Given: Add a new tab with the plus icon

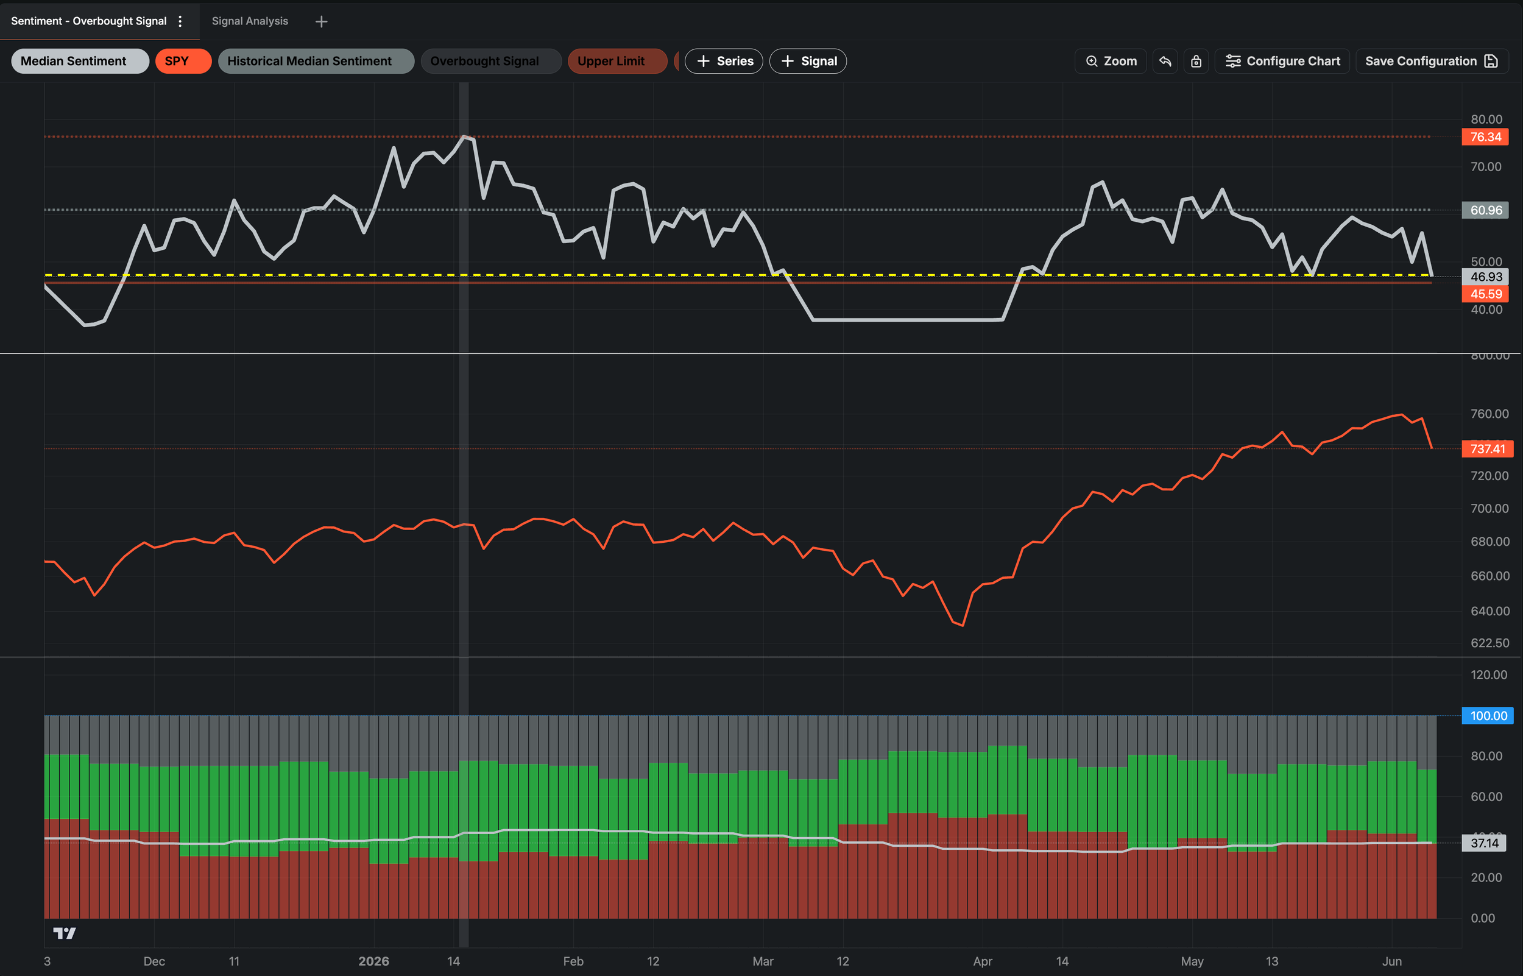Looking at the screenshot, I should 321,21.
